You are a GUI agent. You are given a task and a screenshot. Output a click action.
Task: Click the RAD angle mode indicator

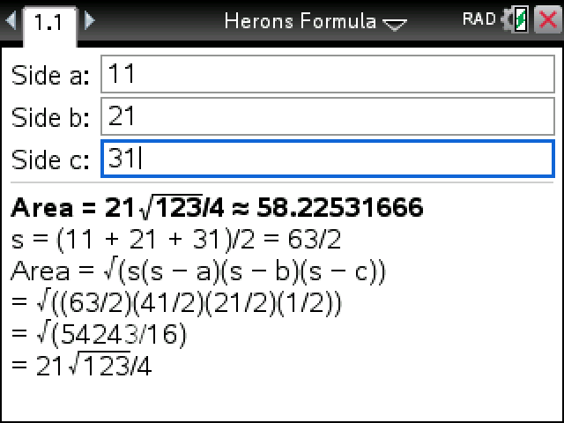(479, 19)
